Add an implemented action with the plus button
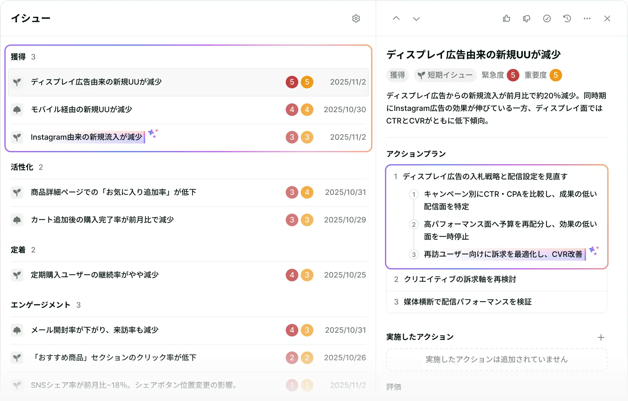Viewport: 628px width, 401px height. click(x=601, y=337)
